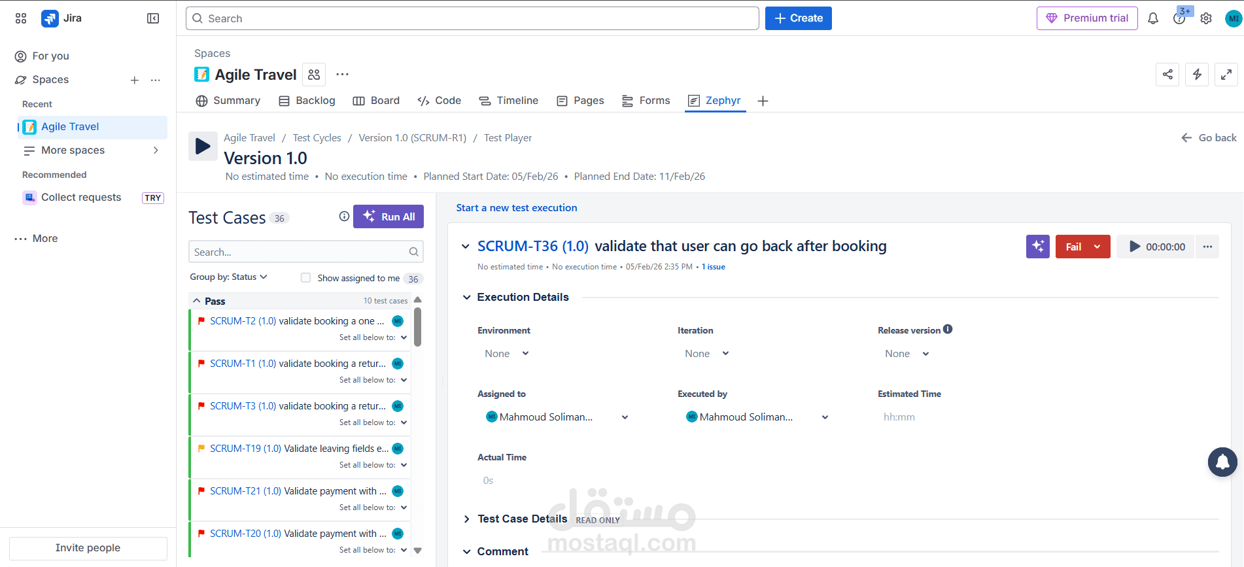Open more actions dots next to the timer
This screenshot has width=1244, height=567.
1207,247
